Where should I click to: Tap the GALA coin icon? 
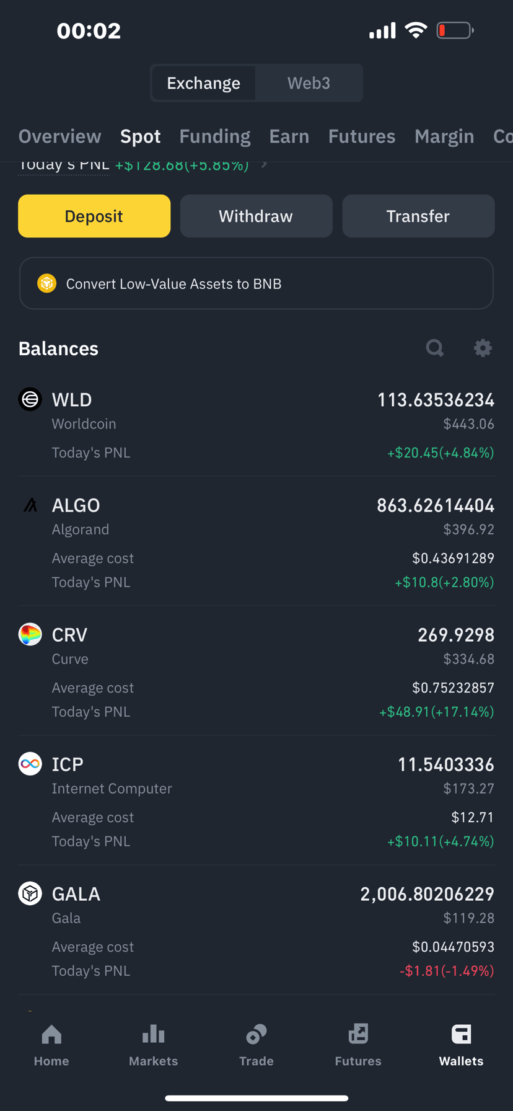point(30,893)
